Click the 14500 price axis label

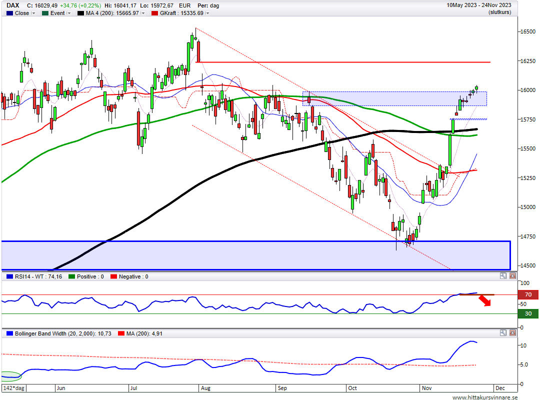coord(528,265)
